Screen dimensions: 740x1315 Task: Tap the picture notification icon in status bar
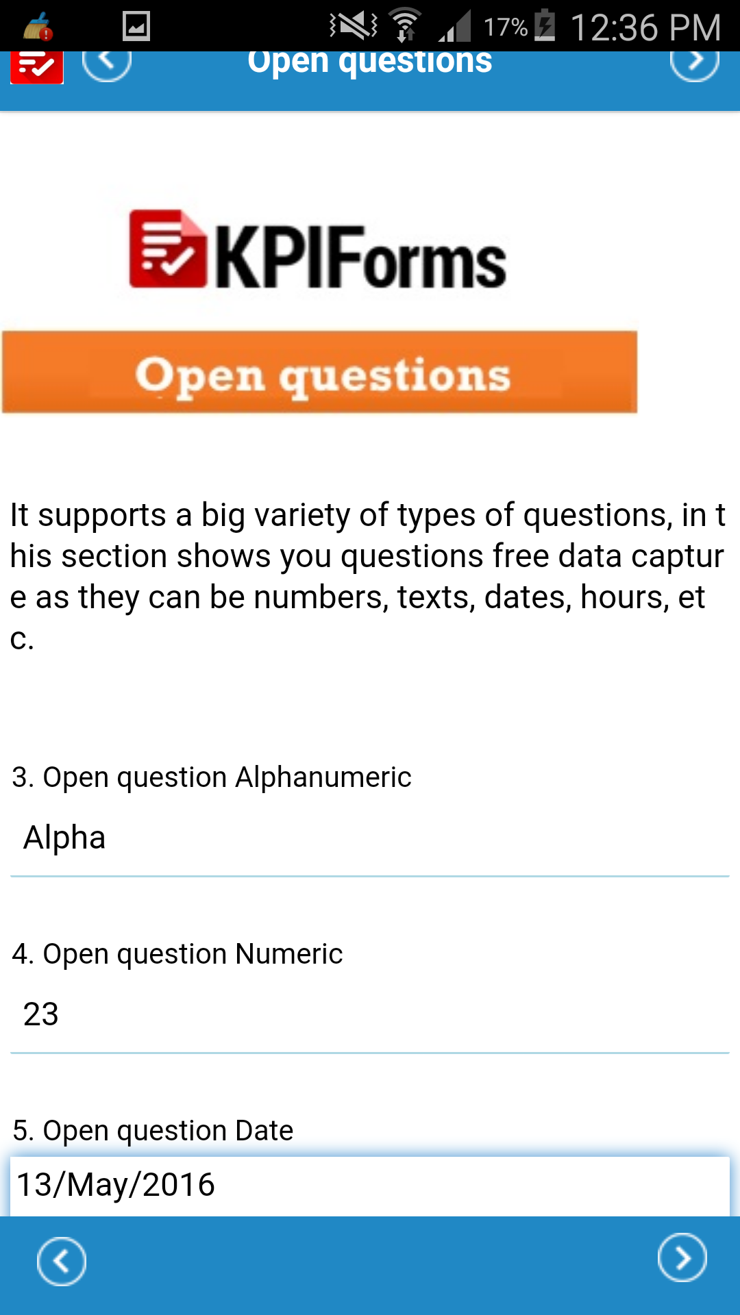click(136, 27)
